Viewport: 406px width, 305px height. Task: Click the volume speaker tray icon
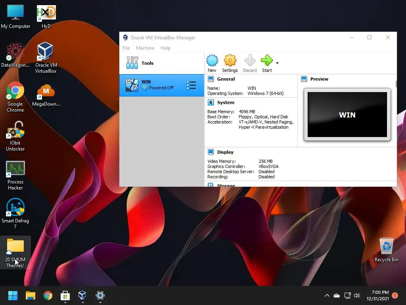[357, 295]
